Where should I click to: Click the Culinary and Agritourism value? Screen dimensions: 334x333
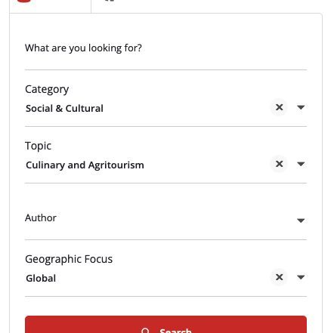[85, 165]
